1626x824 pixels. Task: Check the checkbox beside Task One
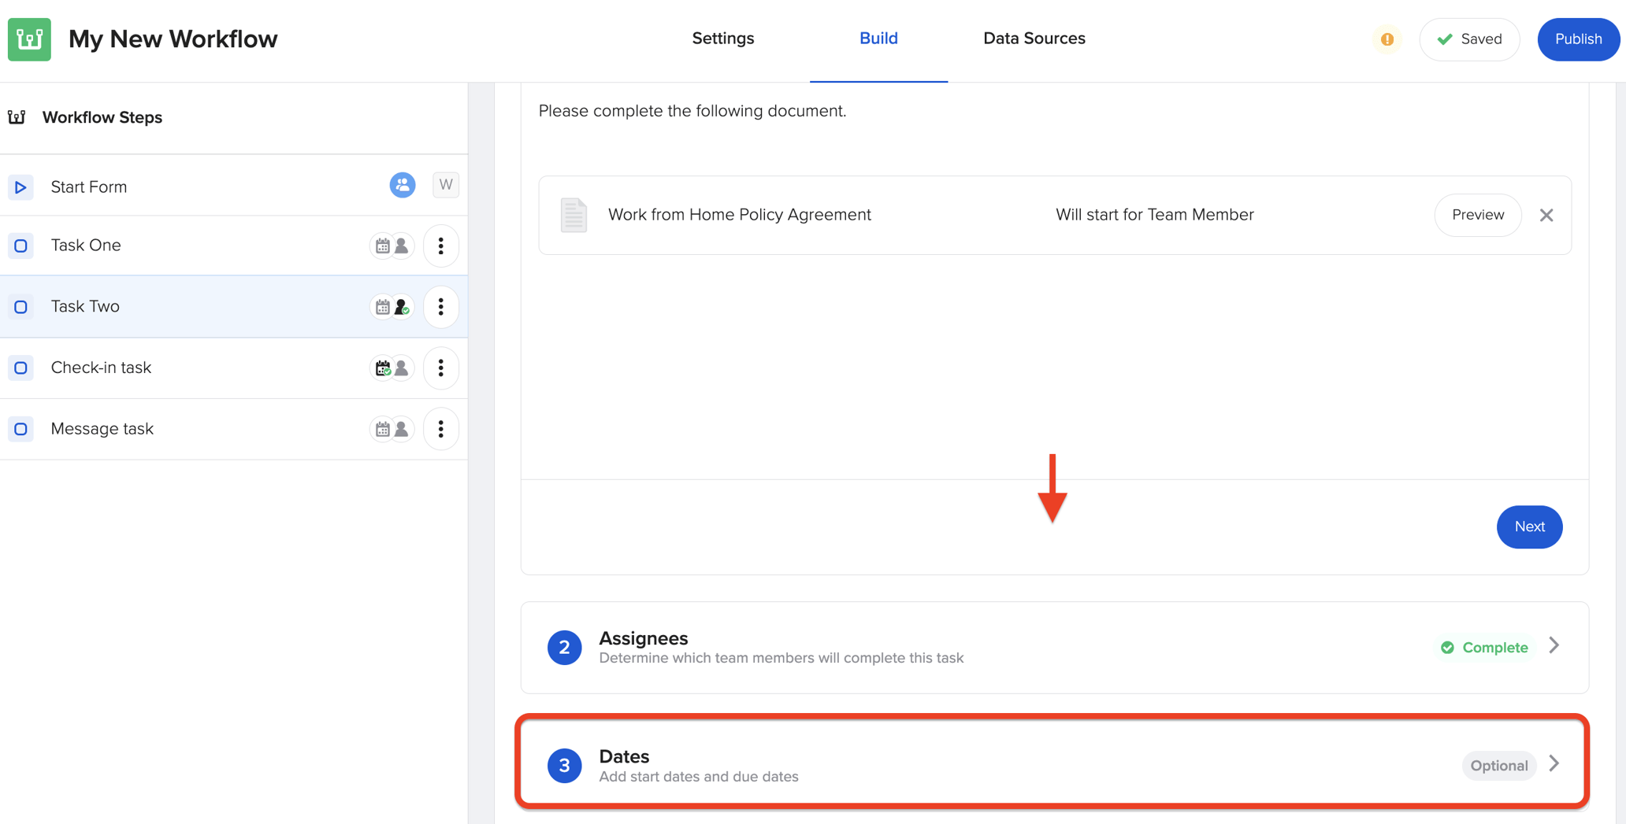click(20, 245)
